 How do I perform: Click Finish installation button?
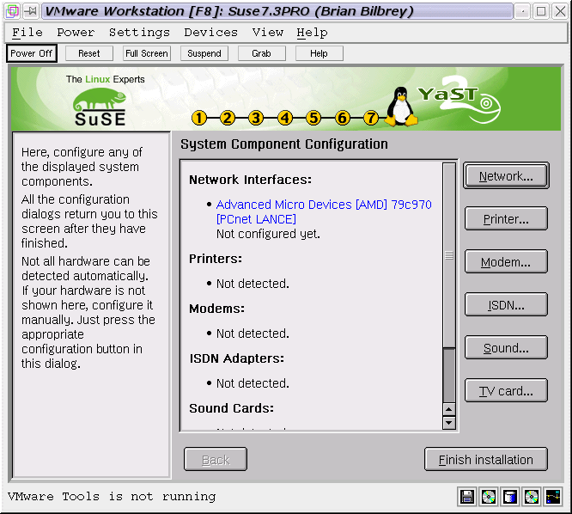[485, 460]
